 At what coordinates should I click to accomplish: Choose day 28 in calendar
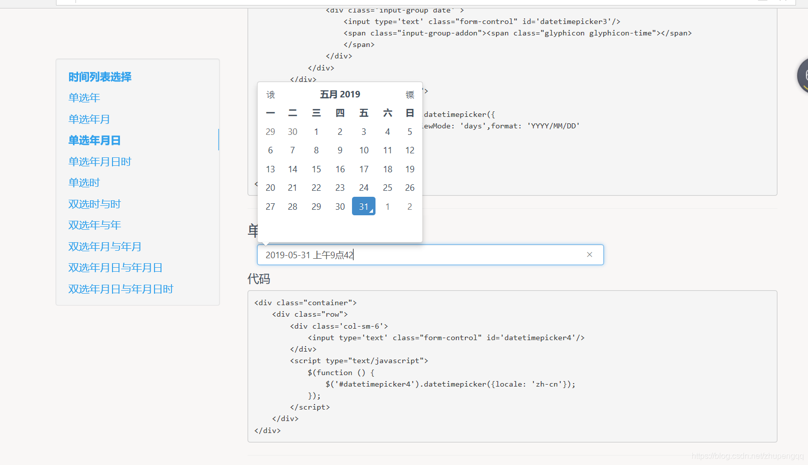292,207
